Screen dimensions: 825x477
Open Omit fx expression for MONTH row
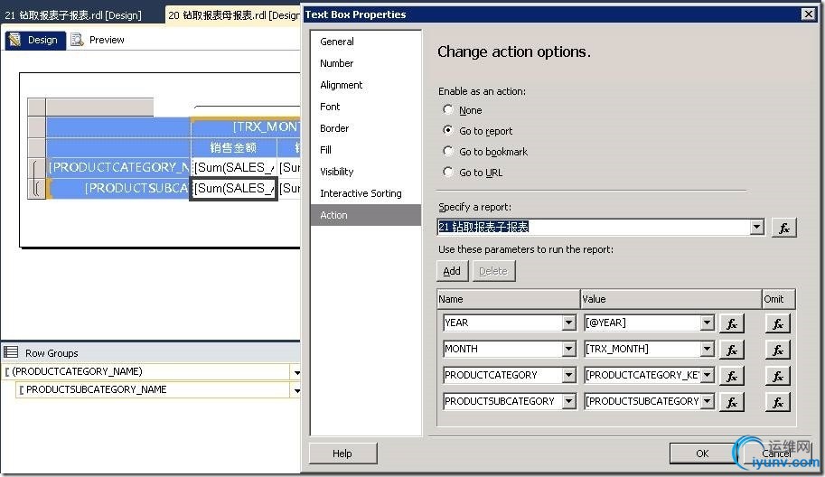tap(778, 350)
